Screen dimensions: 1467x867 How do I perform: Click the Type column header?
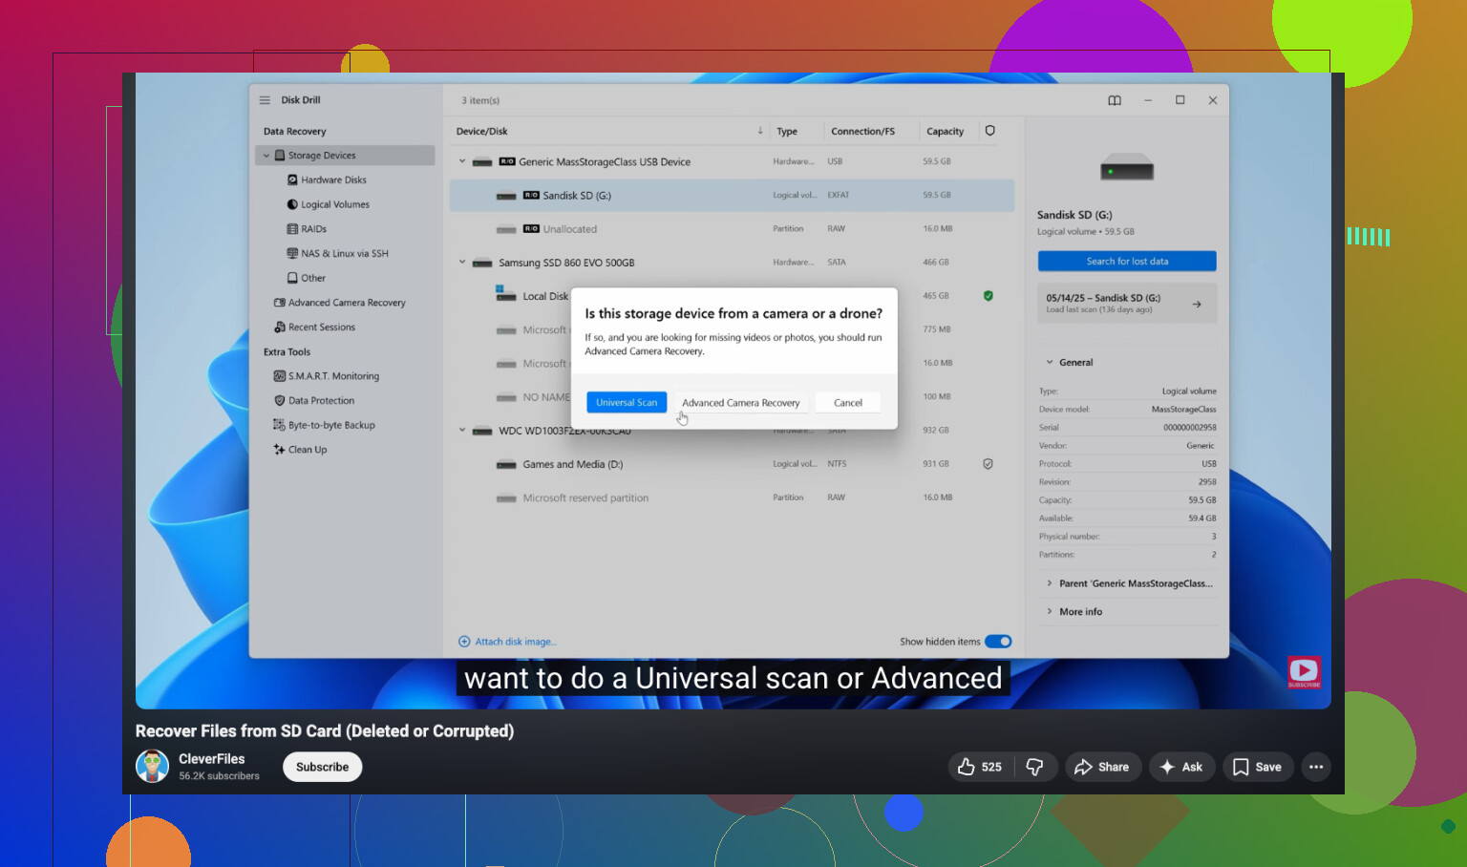[x=787, y=132]
